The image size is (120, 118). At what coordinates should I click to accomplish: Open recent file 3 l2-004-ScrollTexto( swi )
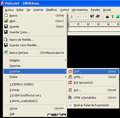point(35,95)
